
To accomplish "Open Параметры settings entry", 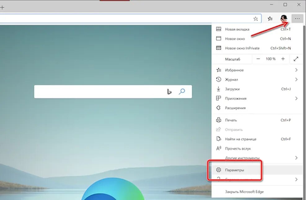I will point(257,170).
